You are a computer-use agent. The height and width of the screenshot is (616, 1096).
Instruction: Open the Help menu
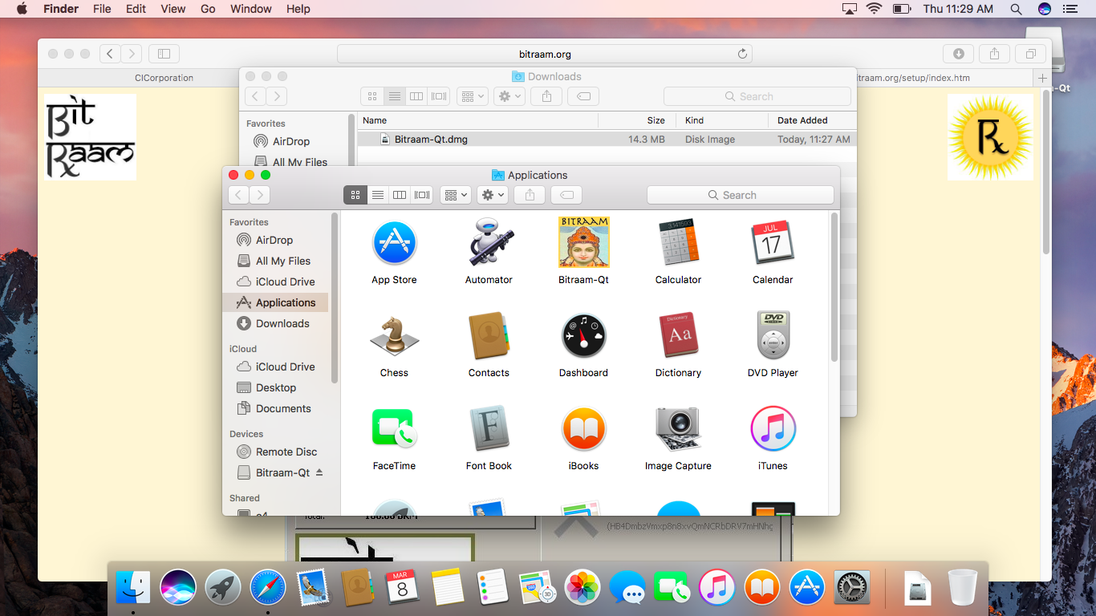click(298, 9)
